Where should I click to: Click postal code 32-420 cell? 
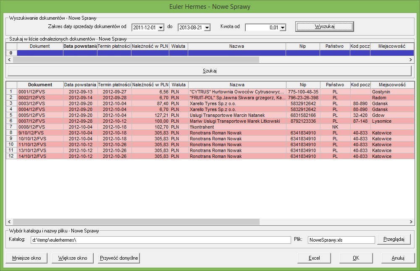[360, 116]
